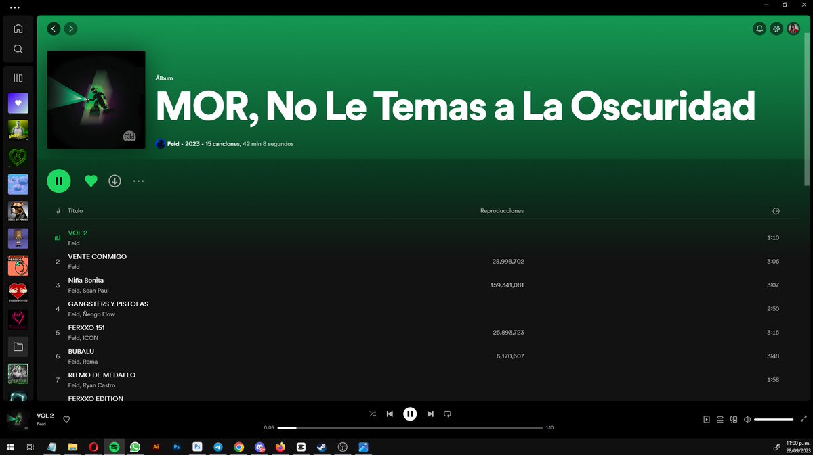Open Google Chrome from the taskbar
The width and height of the screenshot is (813, 455).
(x=238, y=447)
